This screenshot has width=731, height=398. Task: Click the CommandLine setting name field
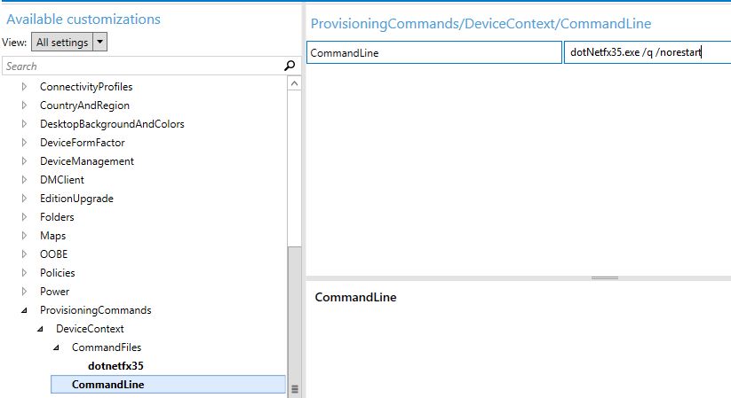[x=434, y=52]
